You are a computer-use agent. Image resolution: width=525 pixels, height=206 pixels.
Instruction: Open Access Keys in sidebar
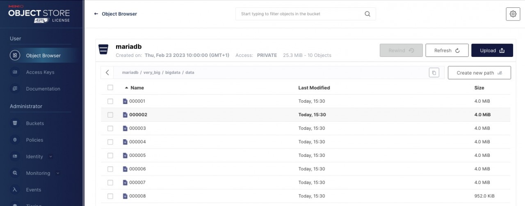(x=40, y=72)
